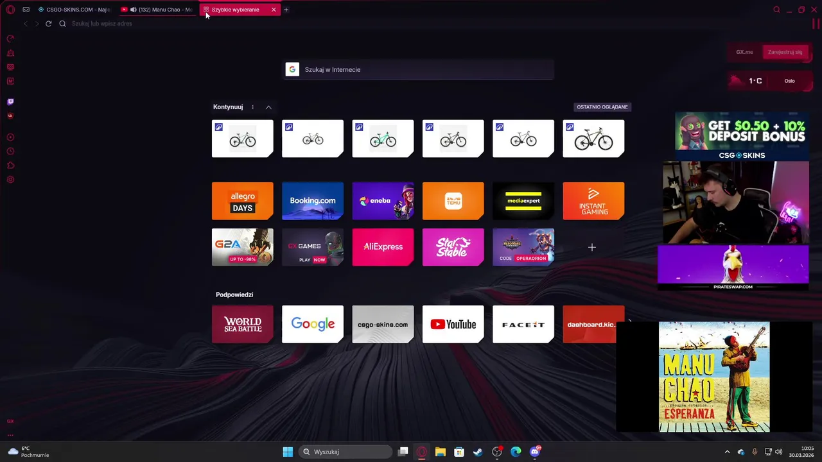This screenshot has height=462, width=822.
Task: Reload the current page
Action: click(48, 24)
